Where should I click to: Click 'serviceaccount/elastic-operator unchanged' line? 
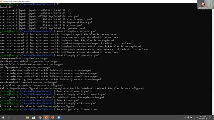[29, 61]
